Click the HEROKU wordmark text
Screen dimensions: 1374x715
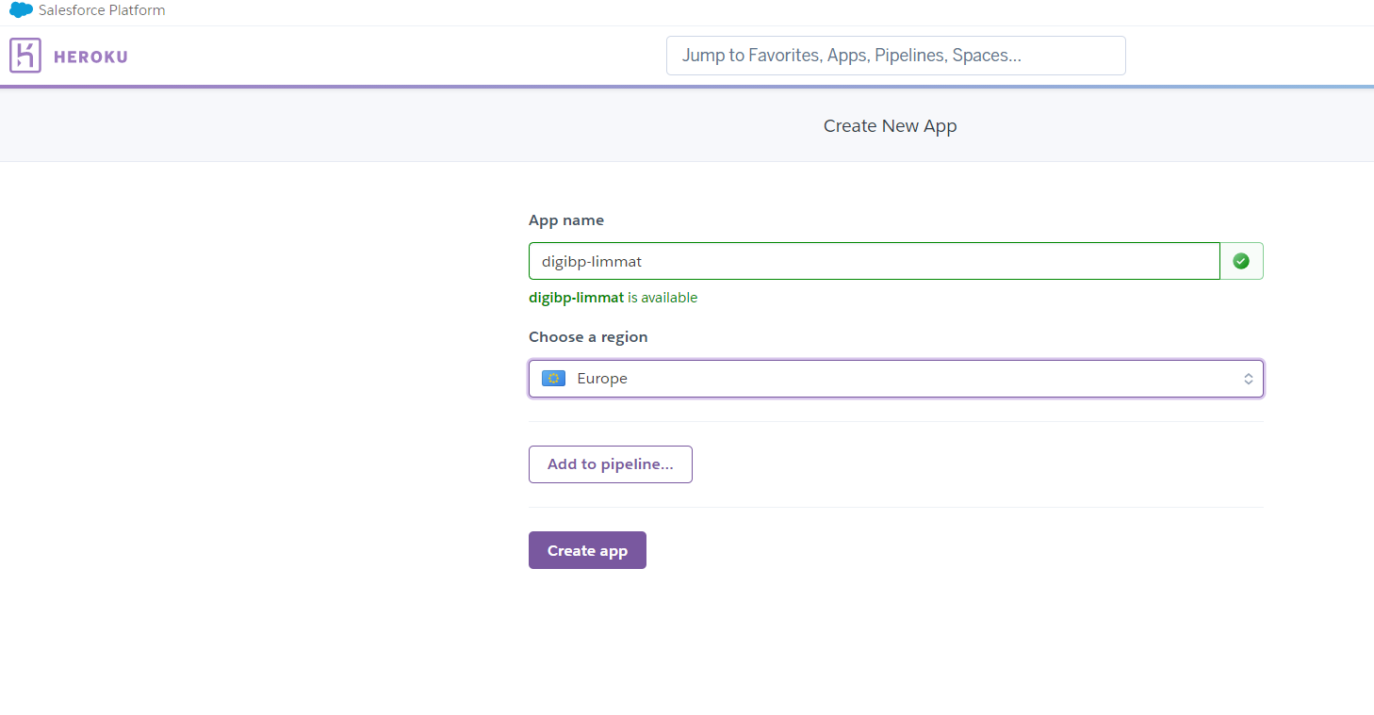(90, 57)
